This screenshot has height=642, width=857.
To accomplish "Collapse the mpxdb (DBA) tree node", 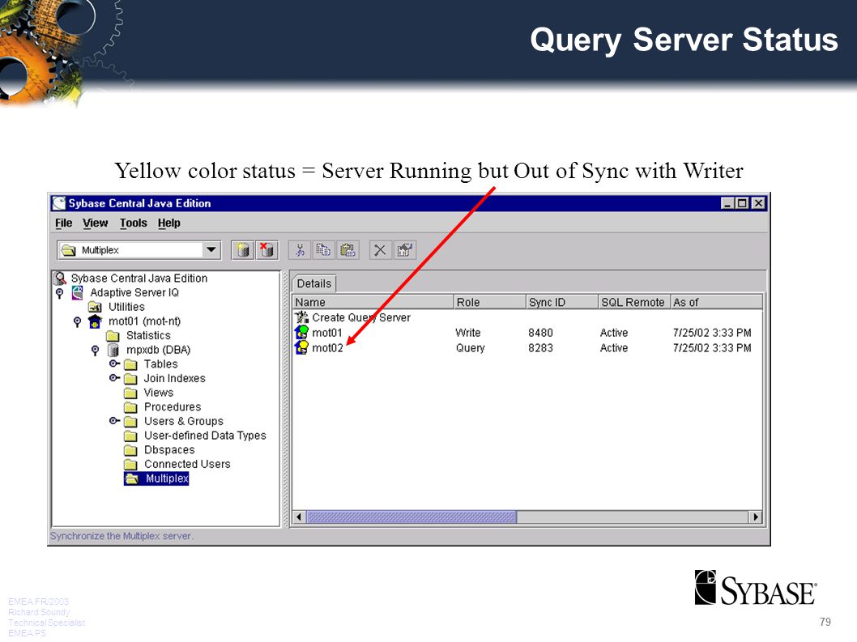I will (95, 351).
